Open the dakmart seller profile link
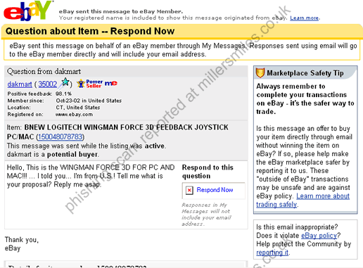This screenshot has height=268, width=363. click(20, 84)
